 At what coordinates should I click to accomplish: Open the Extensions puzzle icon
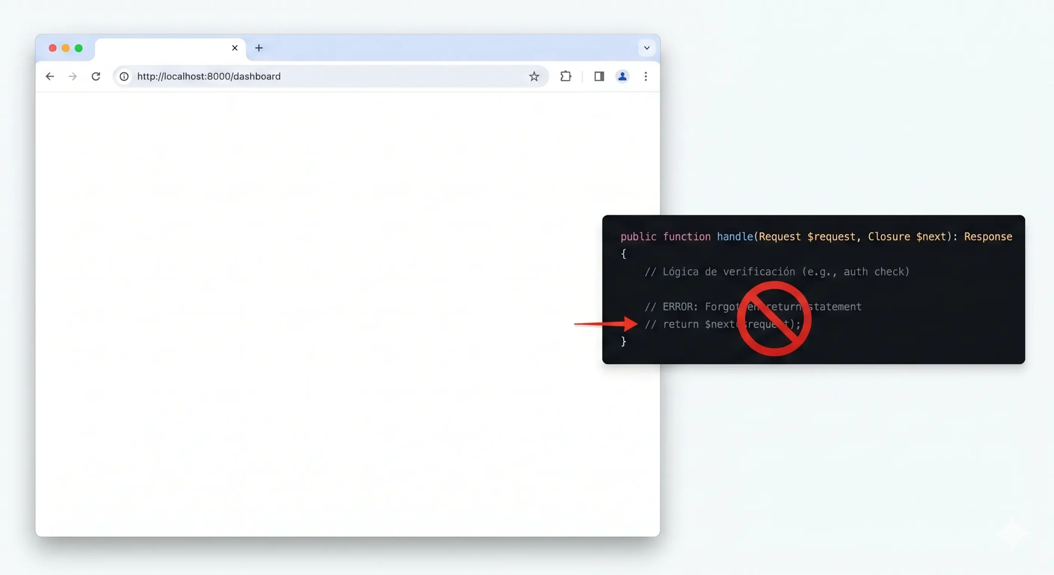pyautogui.click(x=566, y=76)
